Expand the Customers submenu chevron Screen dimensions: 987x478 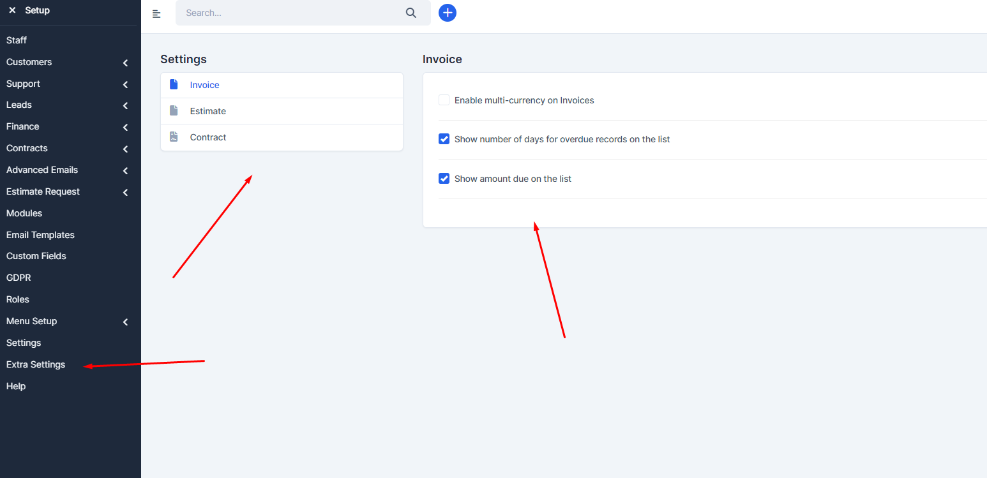point(125,63)
